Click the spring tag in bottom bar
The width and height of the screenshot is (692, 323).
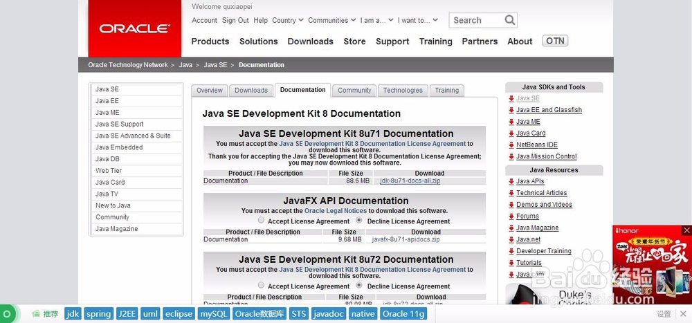tap(98, 314)
